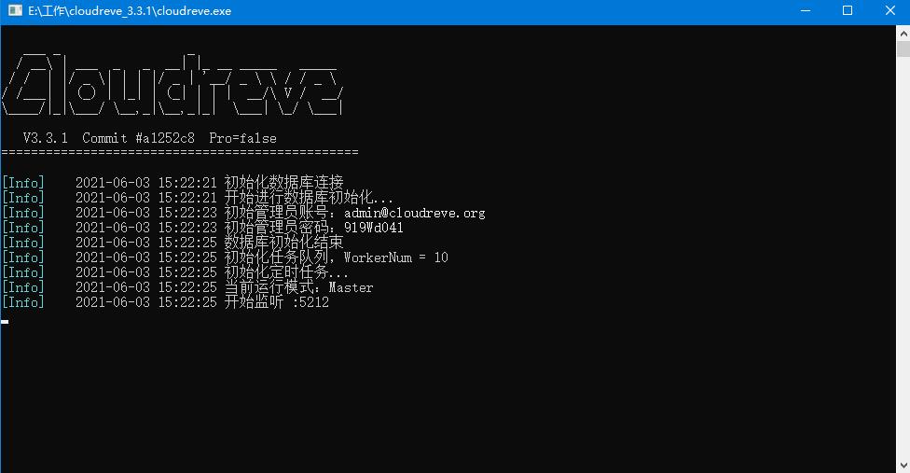The height and width of the screenshot is (473, 910).
Task: Click the scrollbar down arrow
Action: click(x=903, y=466)
